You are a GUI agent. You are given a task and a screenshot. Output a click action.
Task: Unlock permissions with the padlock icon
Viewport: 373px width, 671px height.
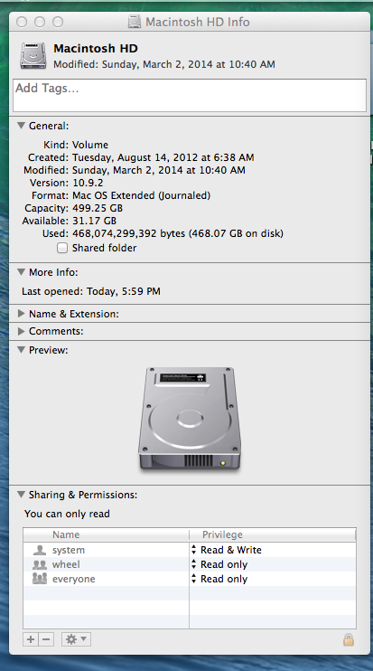coord(349,639)
